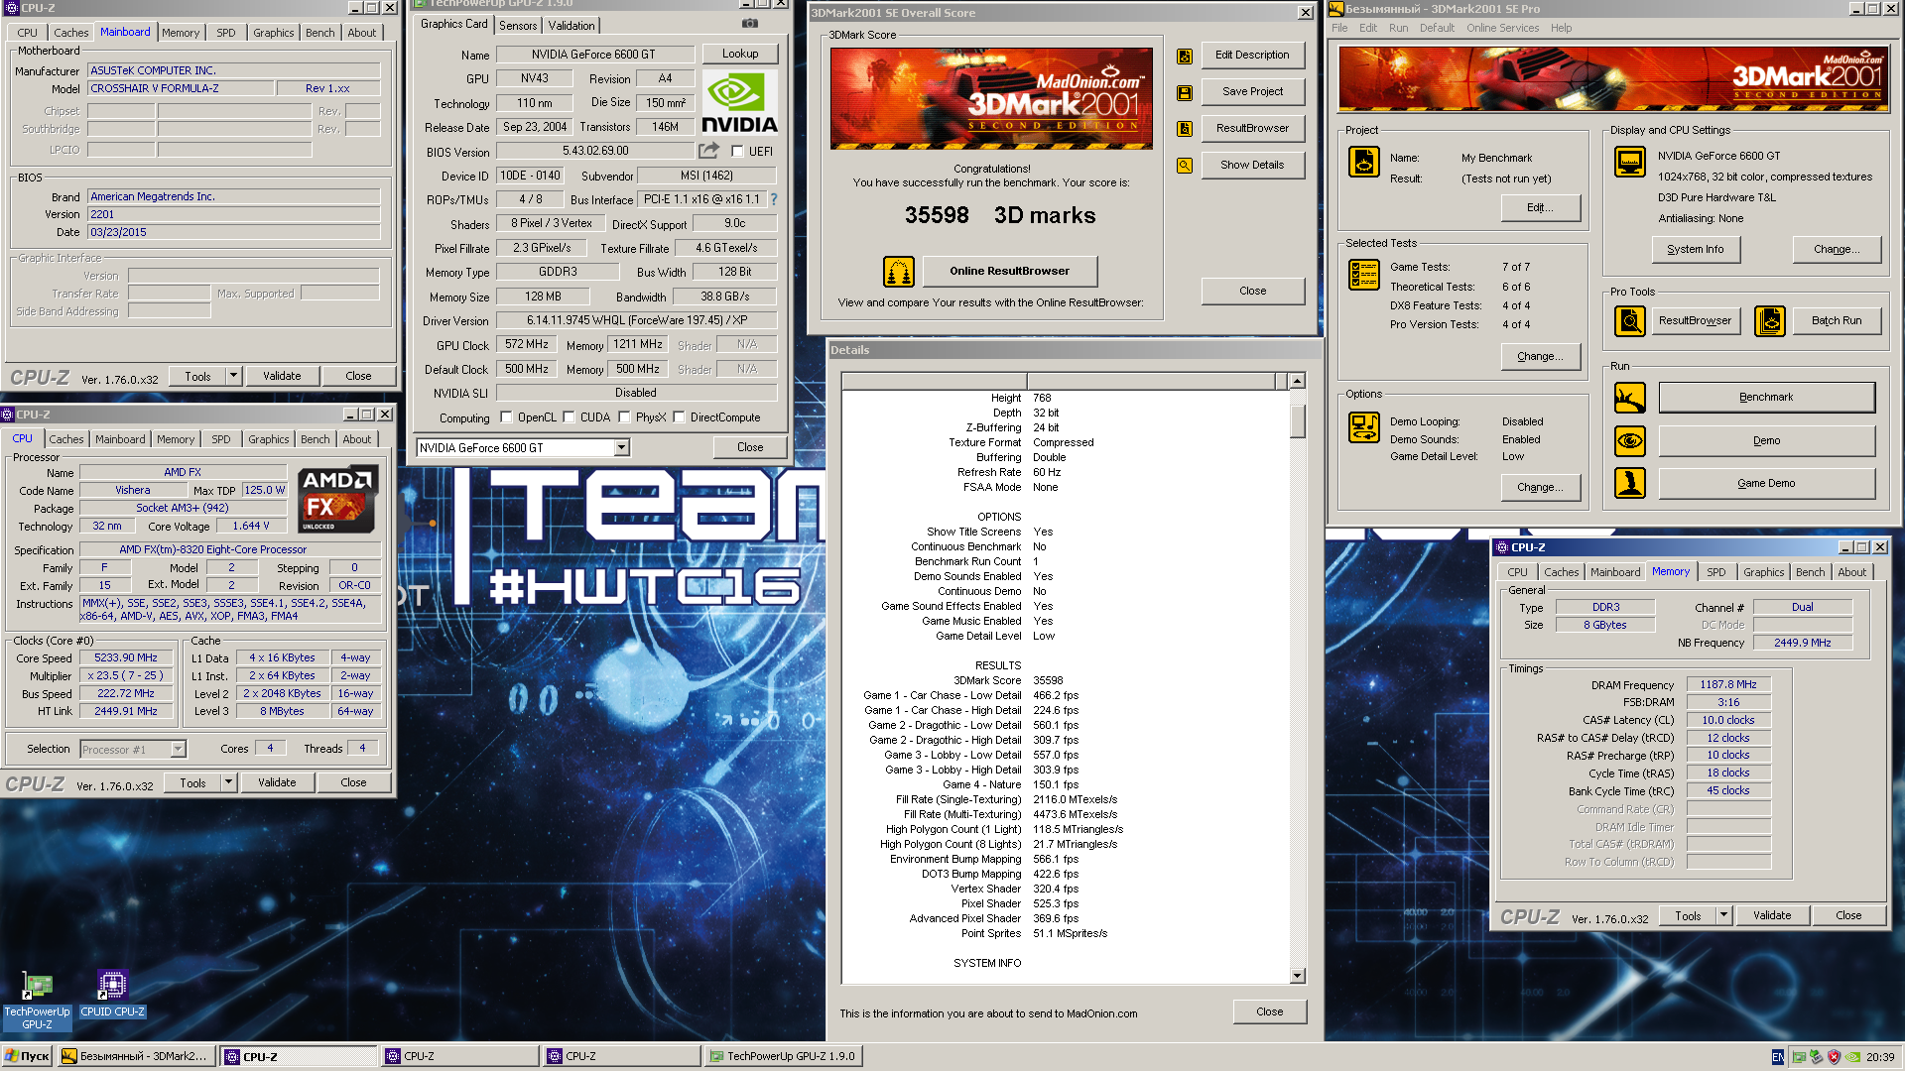Toggle the UEFI checkbox in GPU-Z
Viewport: 1905px width, 1071px height.
pos(737,152)
